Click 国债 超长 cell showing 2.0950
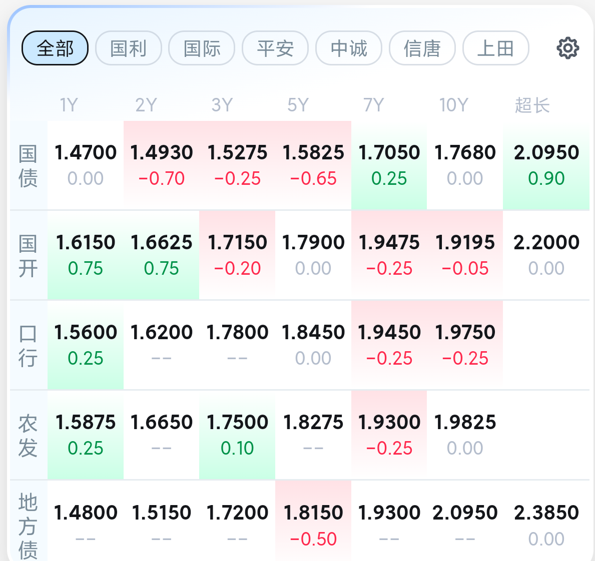 coord(546,165)
